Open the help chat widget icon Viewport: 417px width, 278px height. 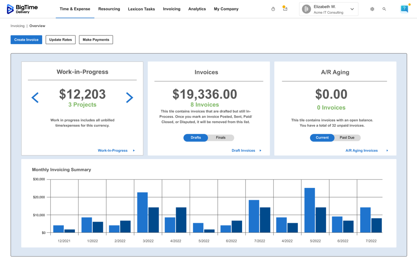(x=404, y=9)
